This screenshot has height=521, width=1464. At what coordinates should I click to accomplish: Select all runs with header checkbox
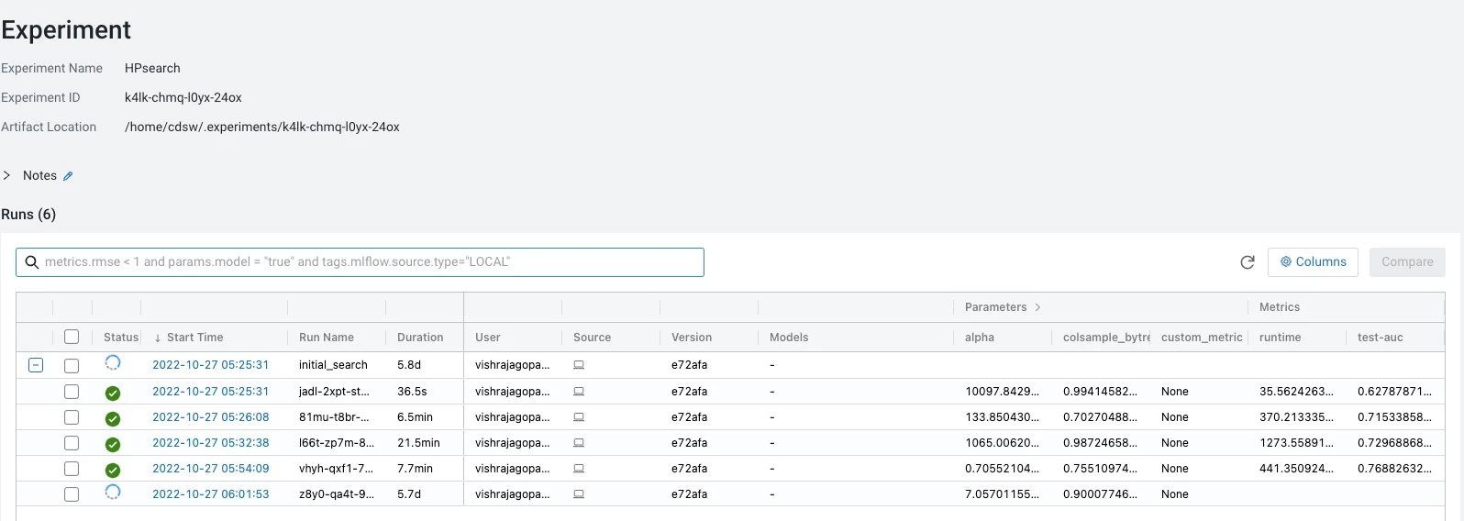72,337
